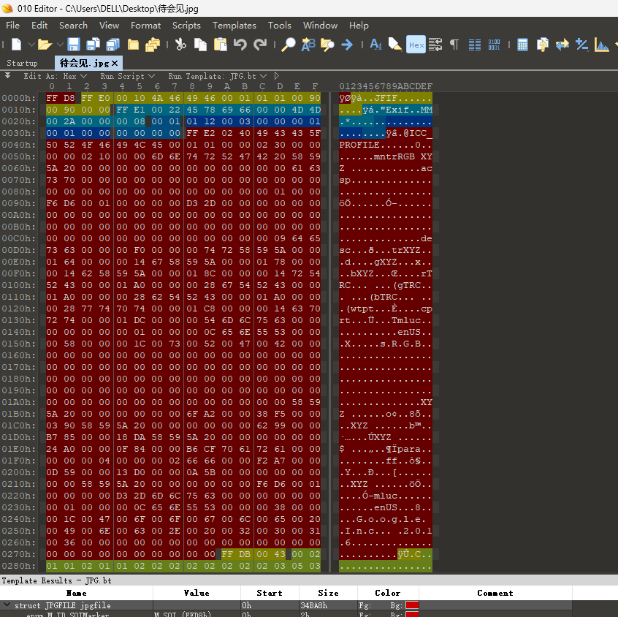618x617 pixels.
Task: Open the Window menu
Action: click(x=320, y=26)
